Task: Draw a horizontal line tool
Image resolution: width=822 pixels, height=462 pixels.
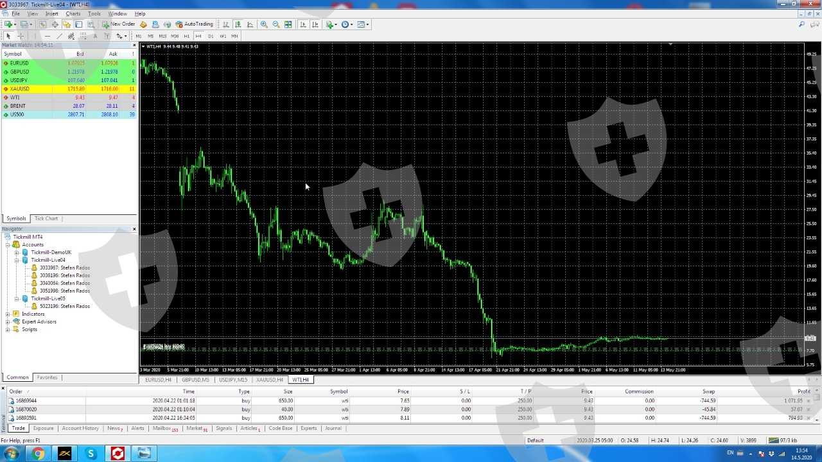Action: 47,36
